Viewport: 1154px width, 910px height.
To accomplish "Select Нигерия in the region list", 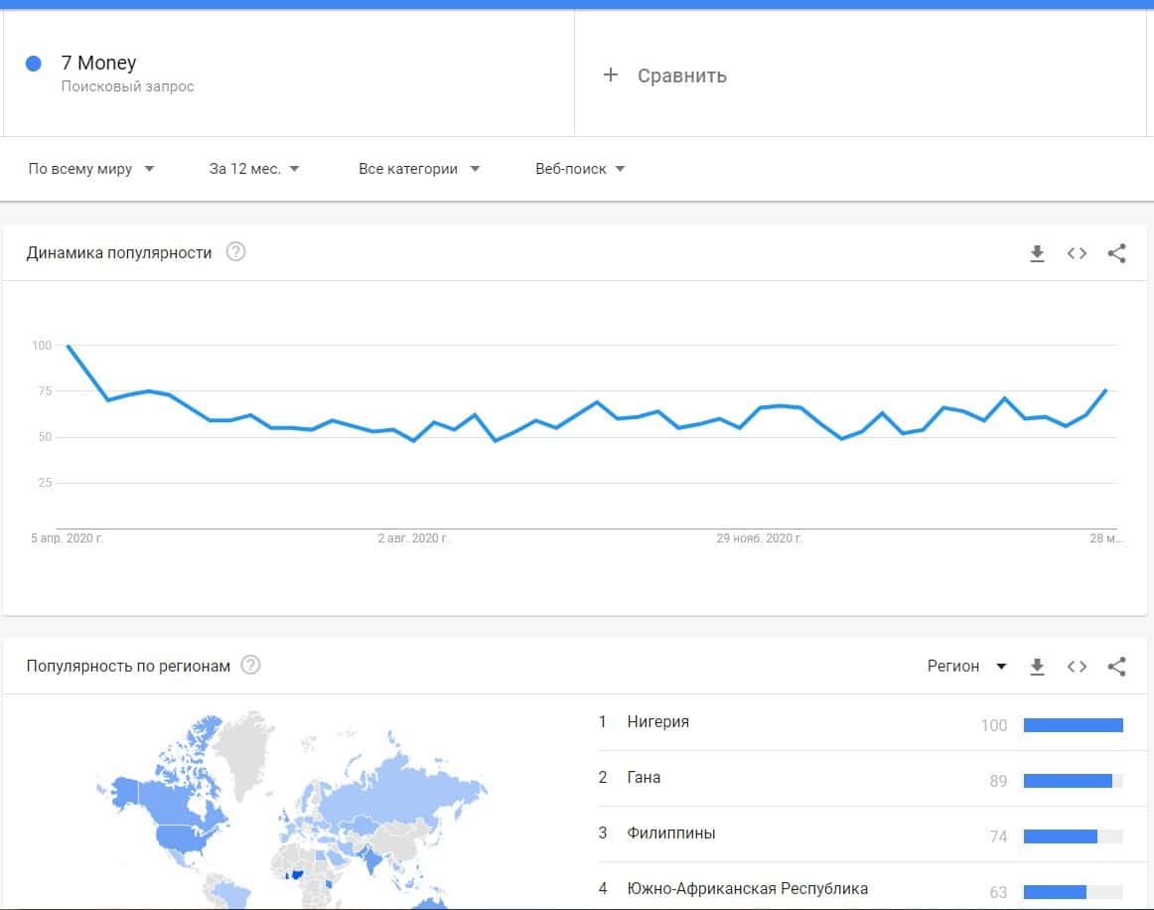I will click(x=657, y=722).
